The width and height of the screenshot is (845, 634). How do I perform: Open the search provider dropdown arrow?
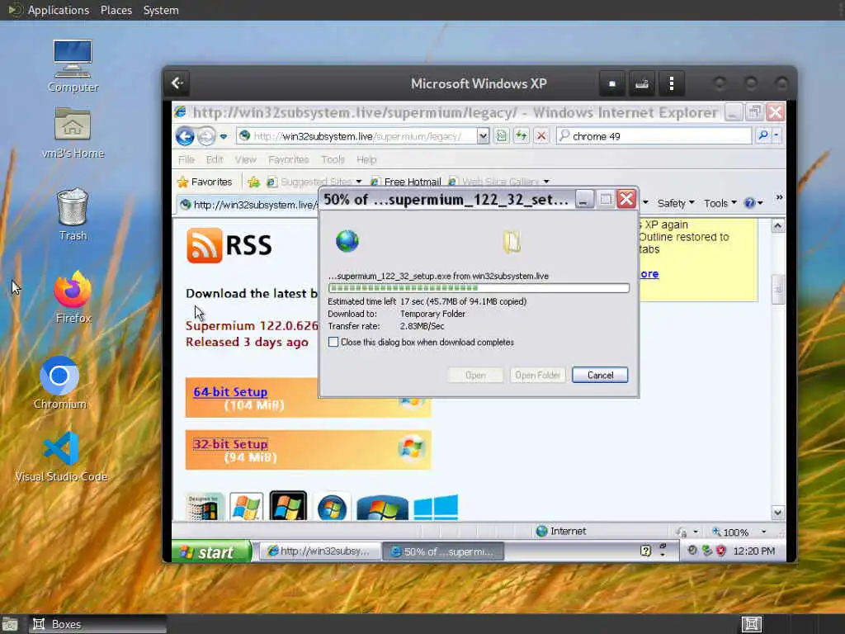776,136
